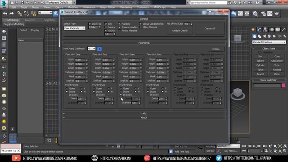Select the Systems category gears icon
This screenshot has height=162, width=288.
tap(284, 36)
